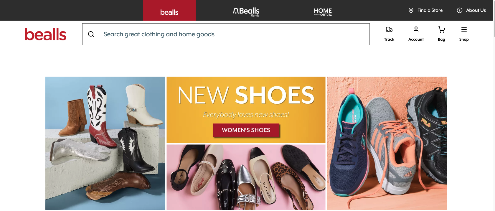Screen dimensions: 495x211
Task: Open the Track order truck icon
Action: [389, 29]
